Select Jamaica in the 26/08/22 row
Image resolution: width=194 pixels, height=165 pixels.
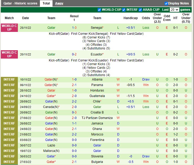tap(97, 123)
